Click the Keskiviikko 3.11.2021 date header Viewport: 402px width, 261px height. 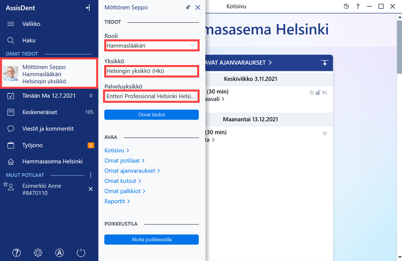click(250, 79)
